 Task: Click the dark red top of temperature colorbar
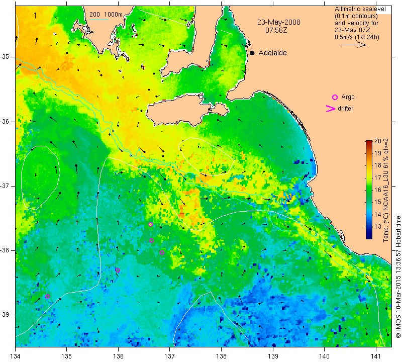coord(369,143)
